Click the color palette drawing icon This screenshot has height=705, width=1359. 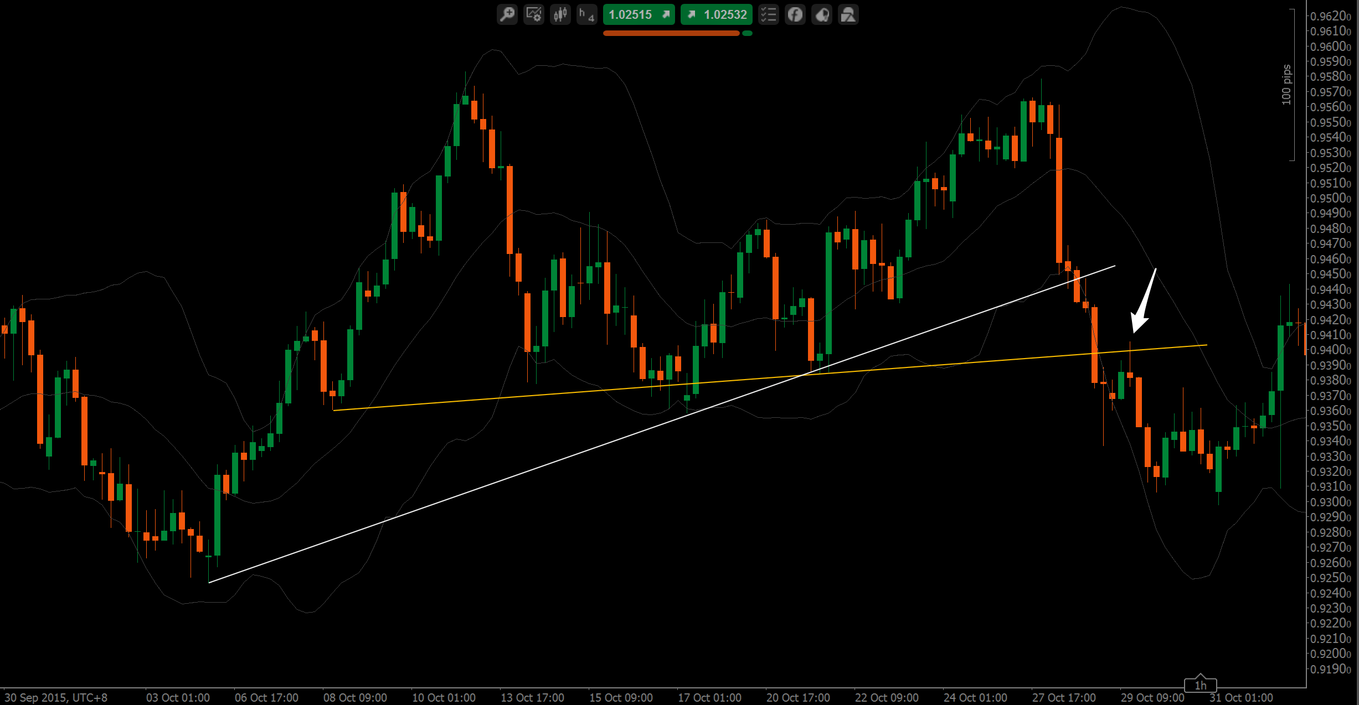click(822, 14)
